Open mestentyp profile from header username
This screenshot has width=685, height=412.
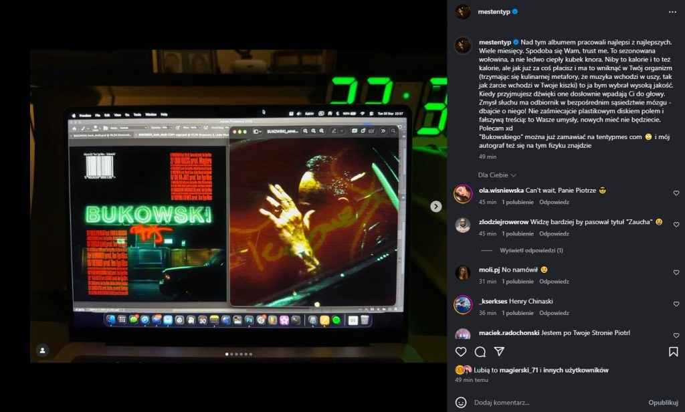(495, 12)
